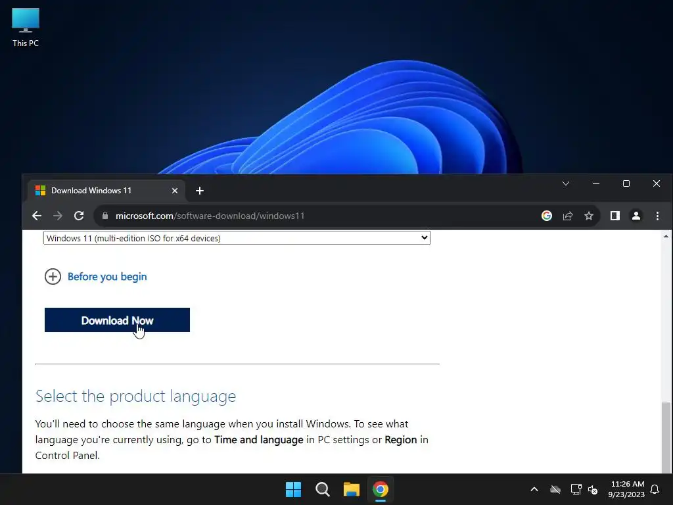This screenshot has width=673, height=505.
Task: Click the muted volume tray icon
Action: 593,489
